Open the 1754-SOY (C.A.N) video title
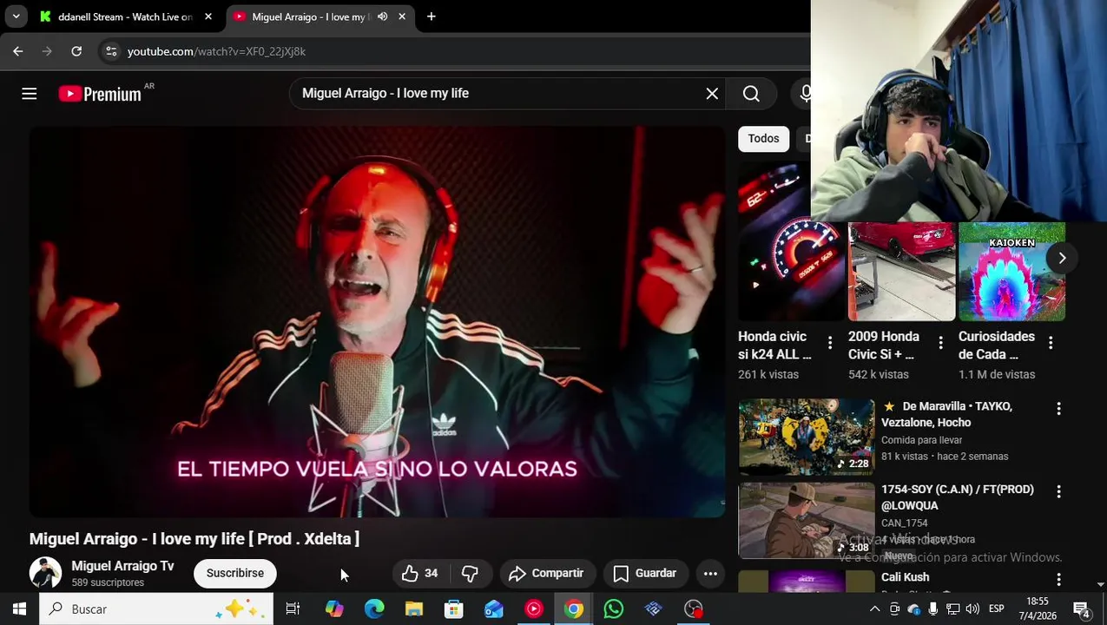 (x=958, y=497)
